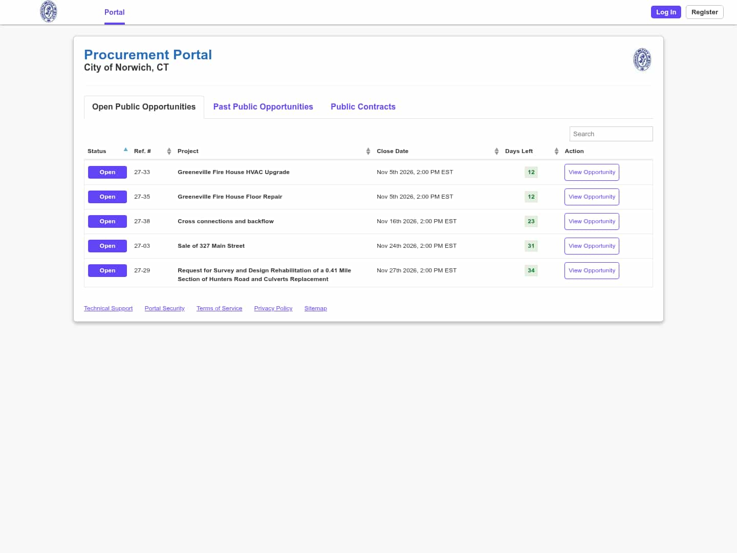Click Open status badge for ref 27-35
Screen dimensions: 737x553
107,197
